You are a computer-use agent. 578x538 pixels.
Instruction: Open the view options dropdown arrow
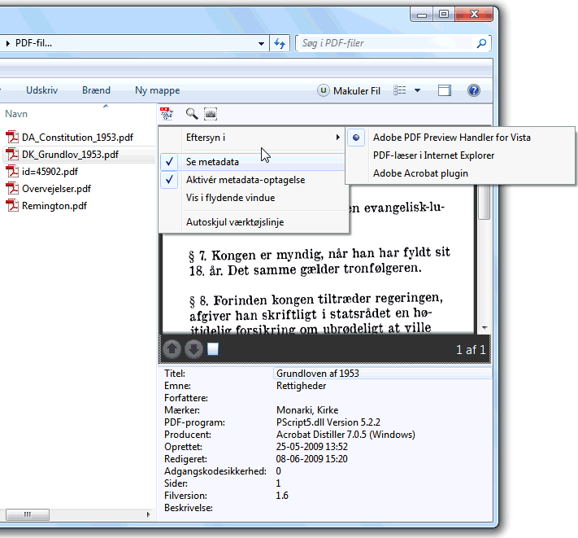pyautogui.click(x=417, y=90)
